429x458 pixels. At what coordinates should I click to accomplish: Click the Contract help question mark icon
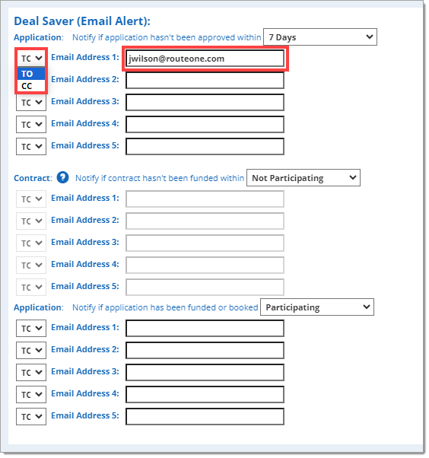tap(62, 177)
